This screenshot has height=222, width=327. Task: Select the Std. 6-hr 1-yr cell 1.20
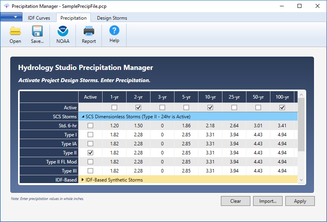point(114,125)
